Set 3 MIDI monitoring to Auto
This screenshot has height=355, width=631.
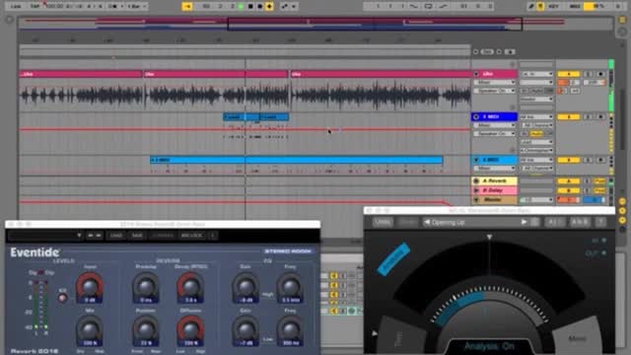pos(536,134)
